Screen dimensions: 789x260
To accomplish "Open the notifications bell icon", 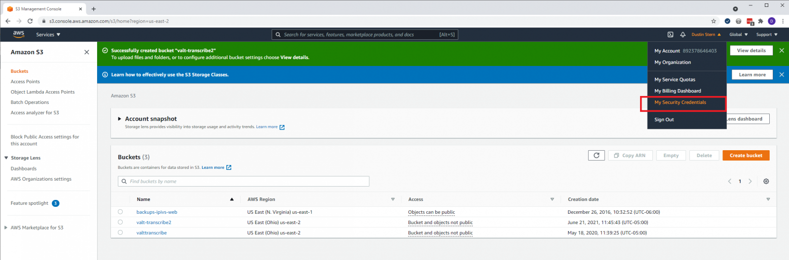I will pos(683,34).
